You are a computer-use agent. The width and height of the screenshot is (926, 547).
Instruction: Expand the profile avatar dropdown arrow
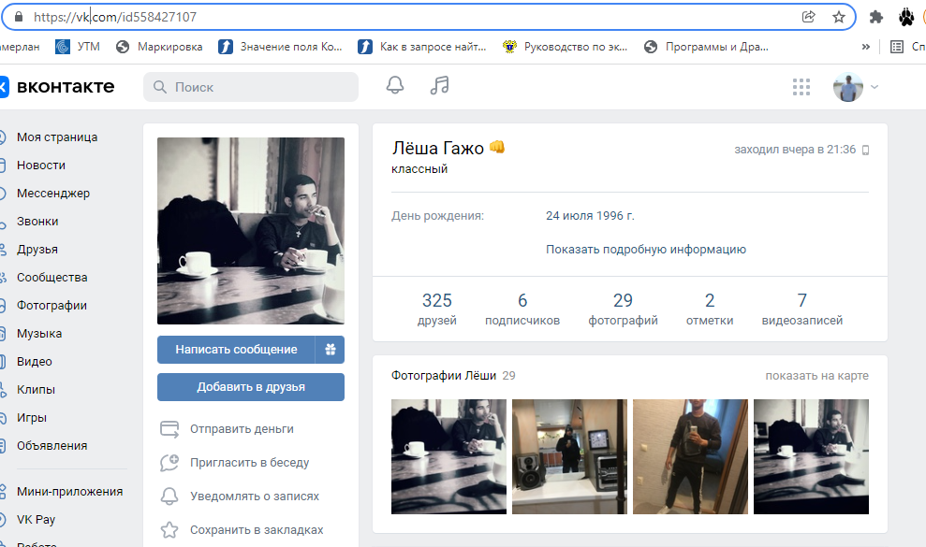(875, 87)
